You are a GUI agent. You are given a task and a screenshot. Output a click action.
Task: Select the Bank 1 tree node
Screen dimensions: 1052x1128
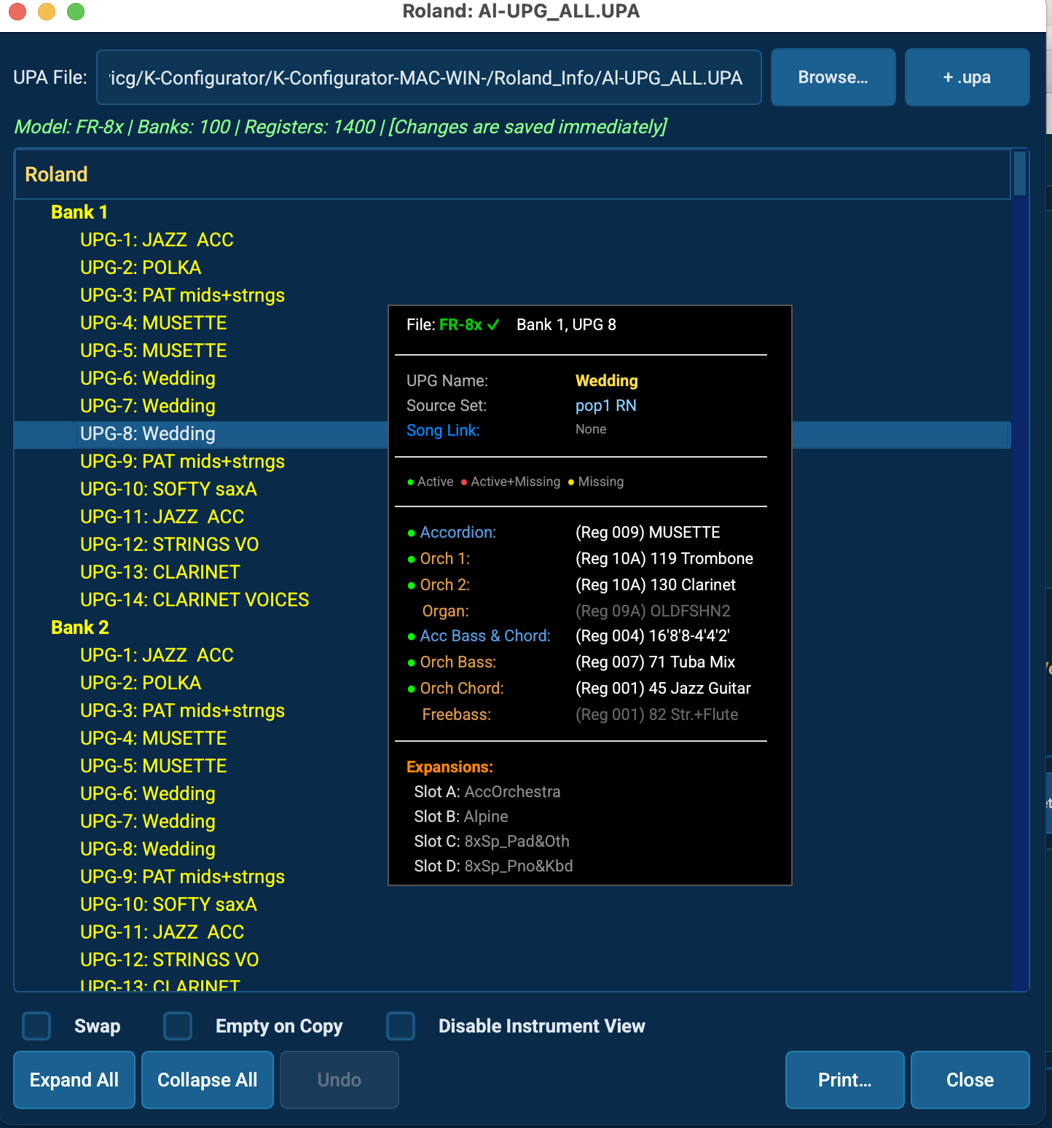tap(79, 212)
